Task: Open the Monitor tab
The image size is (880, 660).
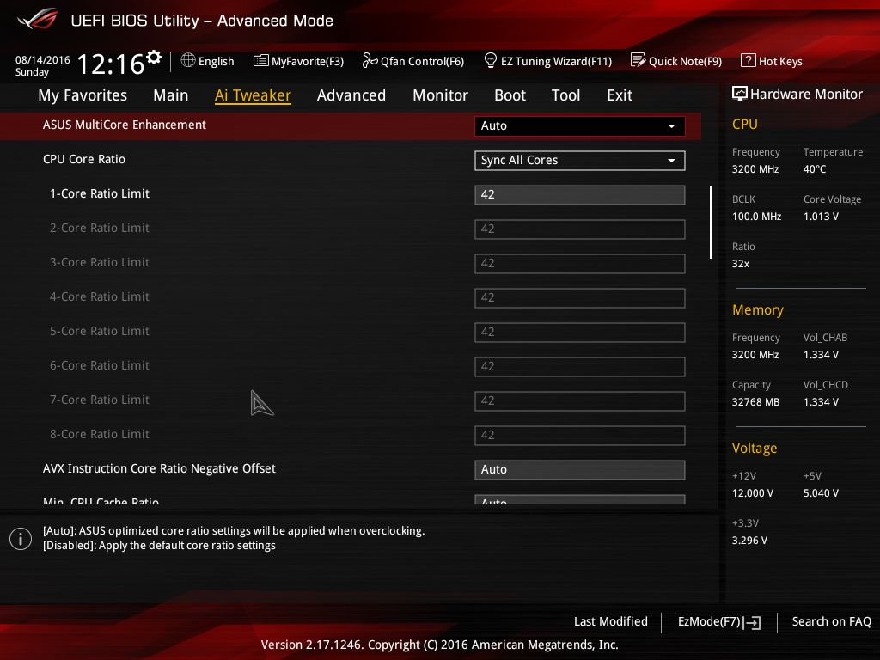Action: coord(440,95)
